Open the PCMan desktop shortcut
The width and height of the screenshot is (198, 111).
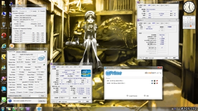click(x=4, y=57)
